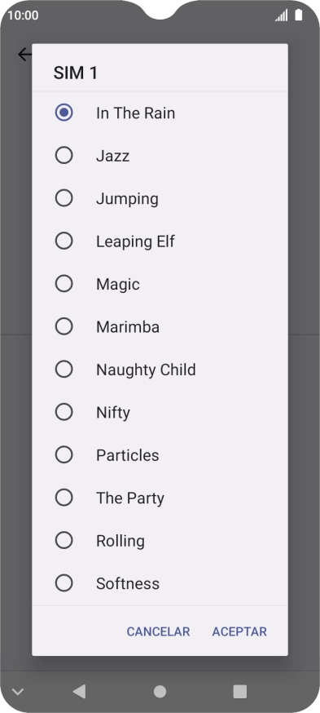Tap the back arrow at top left

[x=24, y=55]
